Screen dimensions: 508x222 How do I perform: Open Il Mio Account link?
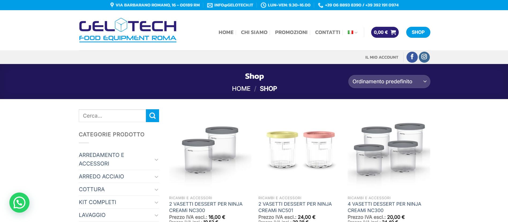pyautogui.click(x=382, y=57)
